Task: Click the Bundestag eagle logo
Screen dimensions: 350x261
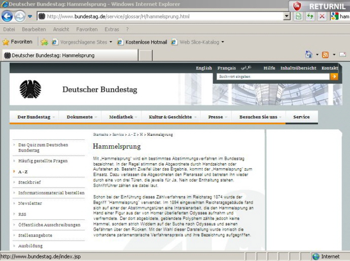Action: [30, 89]
